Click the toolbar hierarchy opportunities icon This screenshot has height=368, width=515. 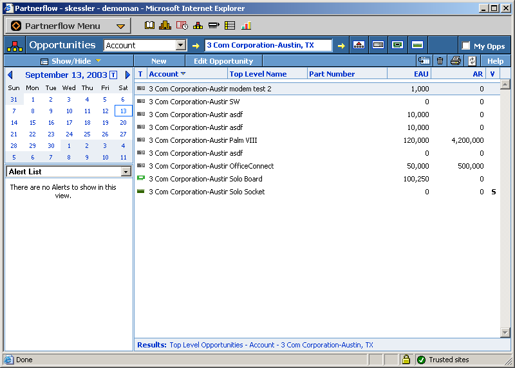(198, 25)
